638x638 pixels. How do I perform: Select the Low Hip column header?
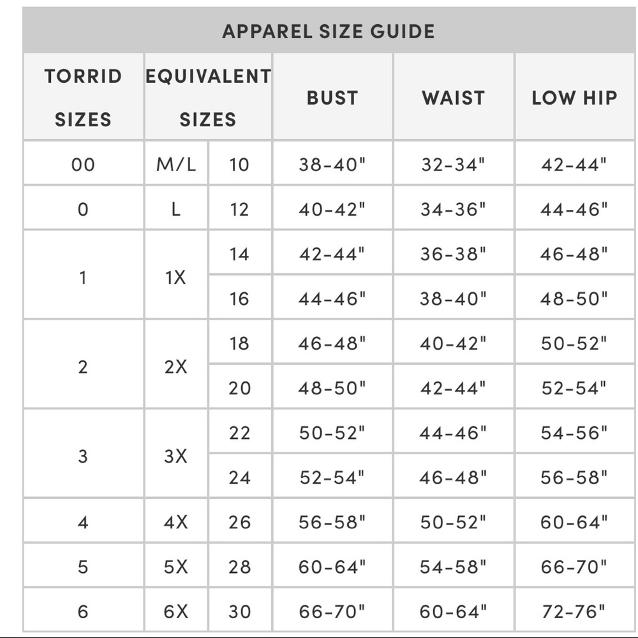point(575,97)
